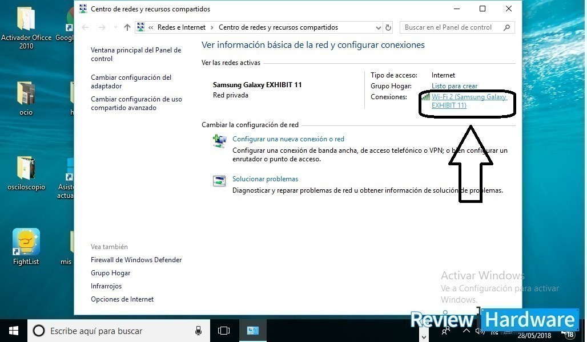The image size is (587, 342).
Task: Select 'Centro de redes y recursos compartidos' breadcrumb
Action: (x=278, y=27)
